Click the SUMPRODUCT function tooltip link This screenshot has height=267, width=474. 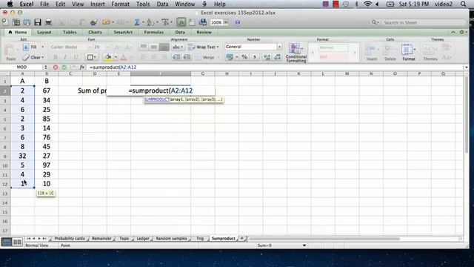[x=156, y=99]
